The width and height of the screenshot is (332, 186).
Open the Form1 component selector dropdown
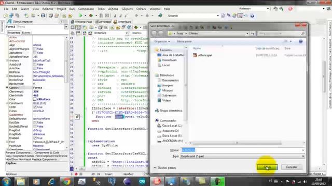pos(66,27)
